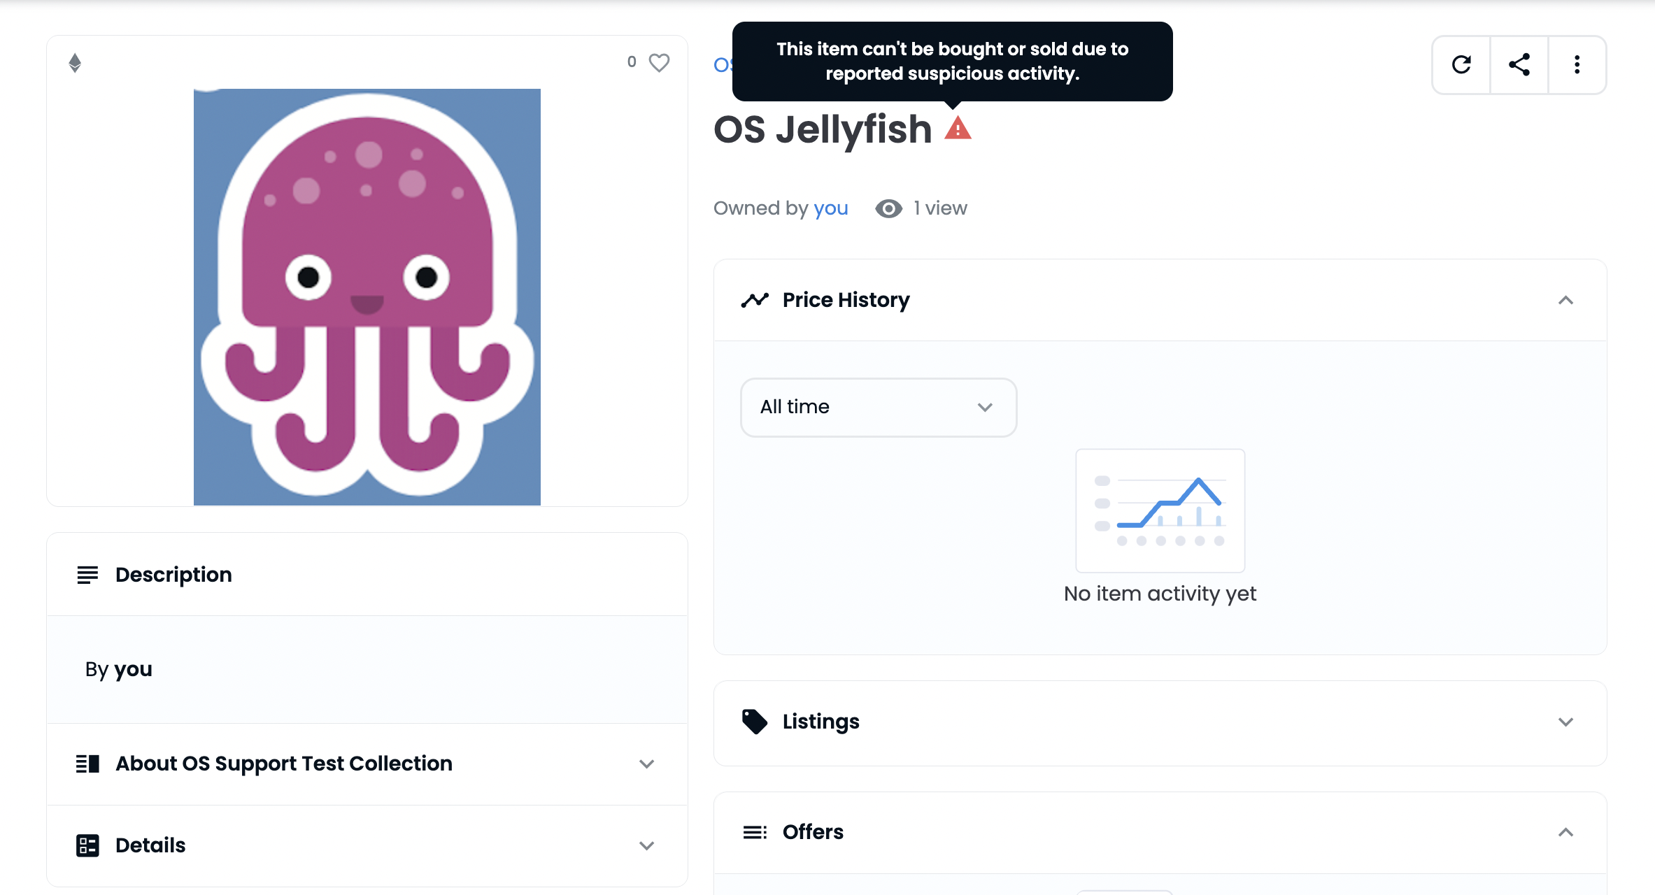The width and height of the screenshot is (1655, 895).
Task: Click the Listings tag icon
Action: pyautogui.click(x=754, y=722)
